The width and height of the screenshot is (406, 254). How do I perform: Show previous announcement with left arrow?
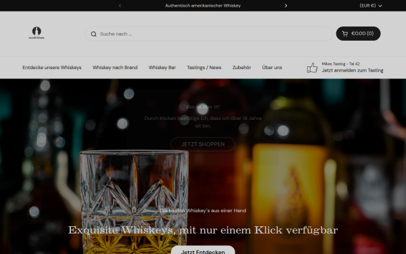[120, 5]
